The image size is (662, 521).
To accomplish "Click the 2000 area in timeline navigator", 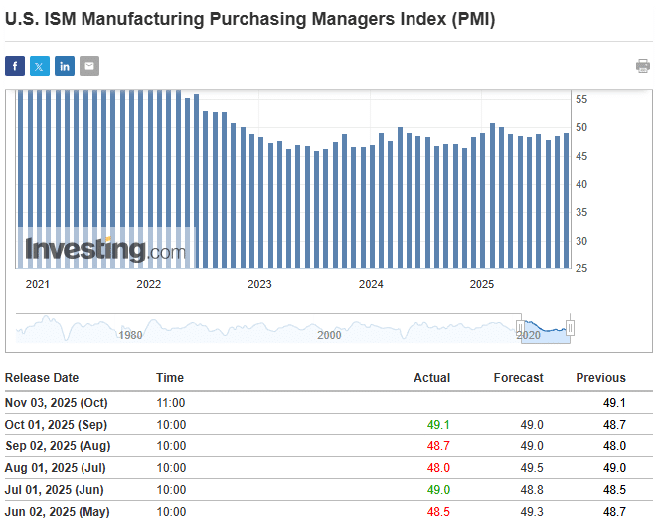I will click(x=329, y=335).
